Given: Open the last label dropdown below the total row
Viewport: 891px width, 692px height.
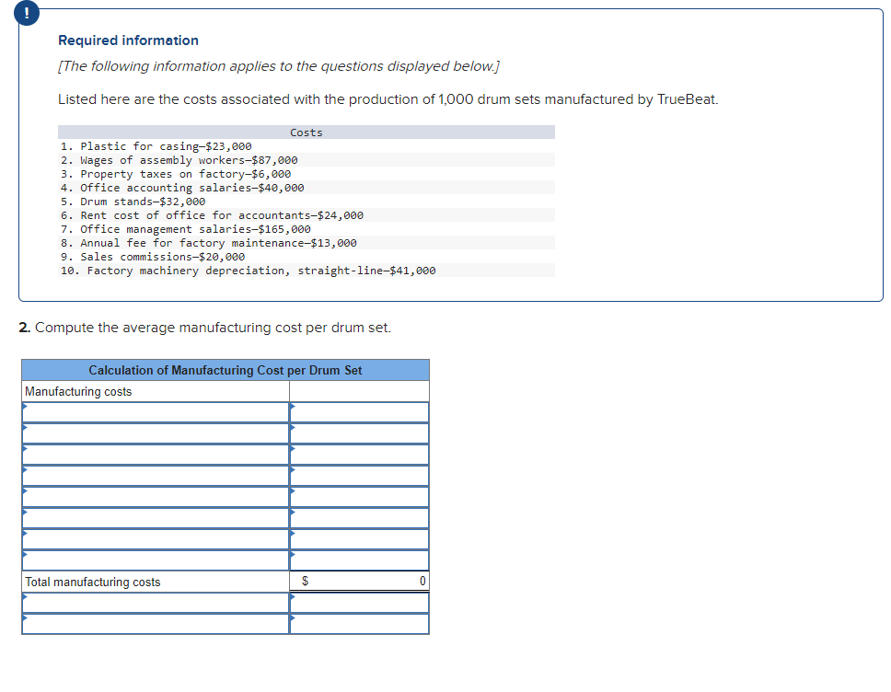Looking at the screenshot, I should point(156,623).
